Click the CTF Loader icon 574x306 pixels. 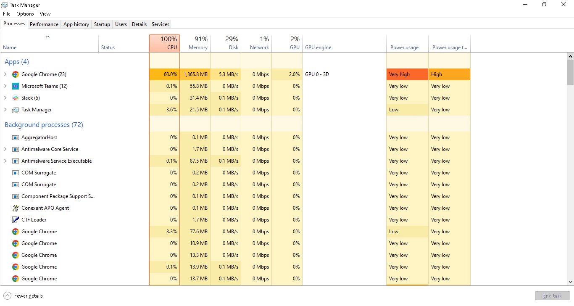click(16, 220)
